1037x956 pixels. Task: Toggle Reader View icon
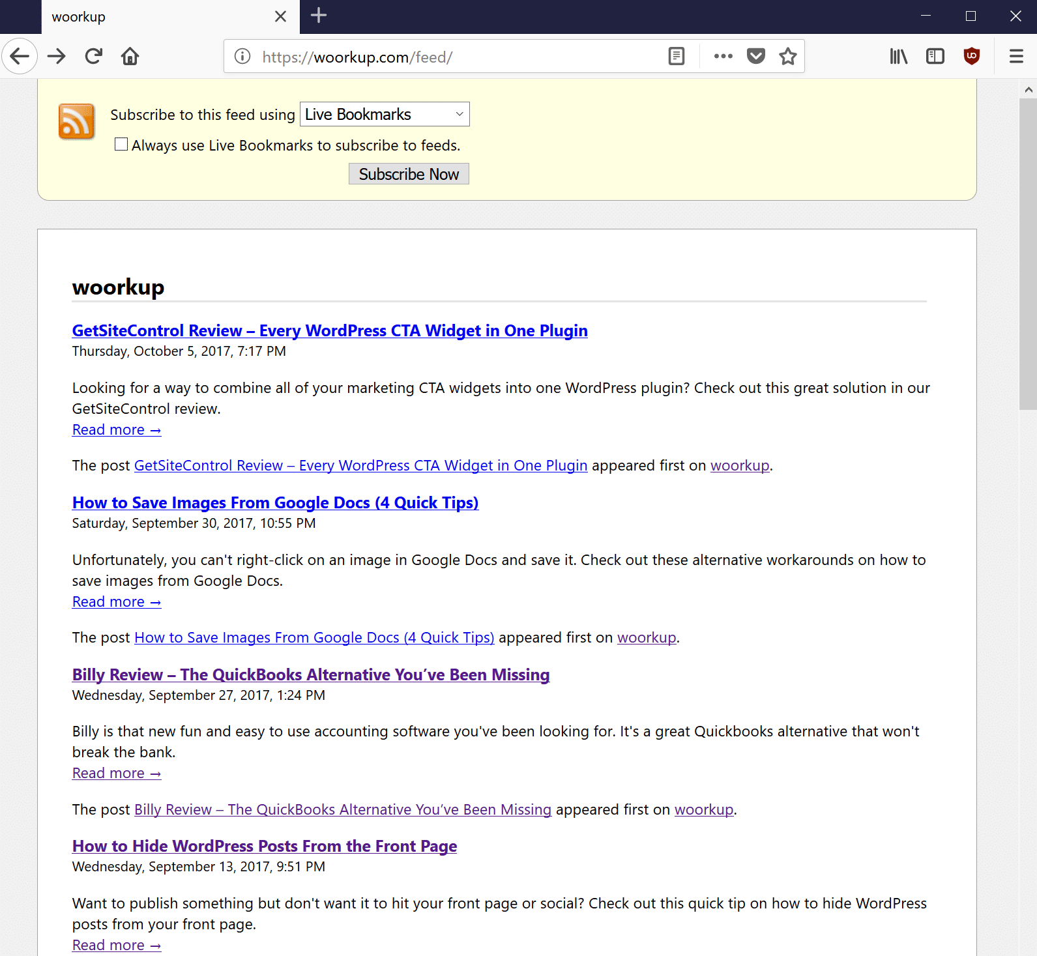(677, 57)
